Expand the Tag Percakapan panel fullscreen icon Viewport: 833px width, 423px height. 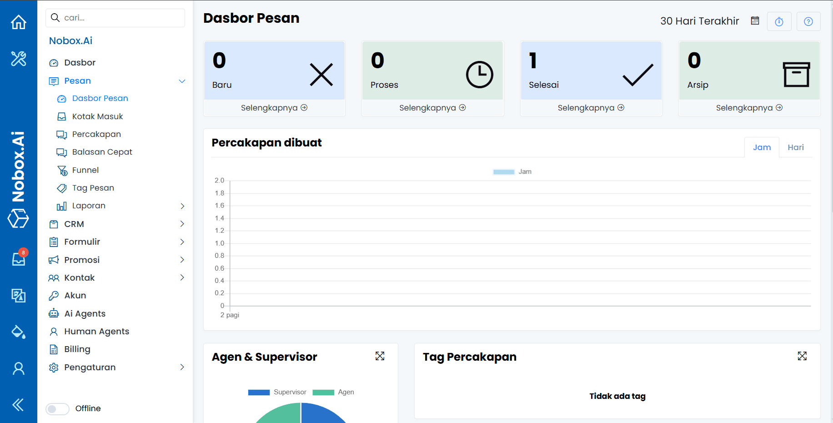coord(802,356)
